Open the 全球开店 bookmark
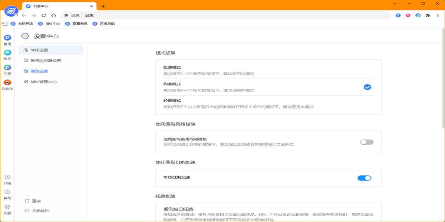The width and height of the screenshot is (445, 222). (22, 24)
